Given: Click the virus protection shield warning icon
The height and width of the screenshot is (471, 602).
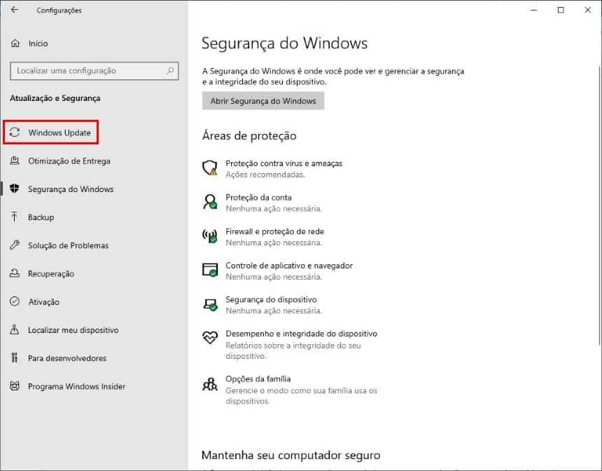Looking at the screenshot, I should (210, 168).
